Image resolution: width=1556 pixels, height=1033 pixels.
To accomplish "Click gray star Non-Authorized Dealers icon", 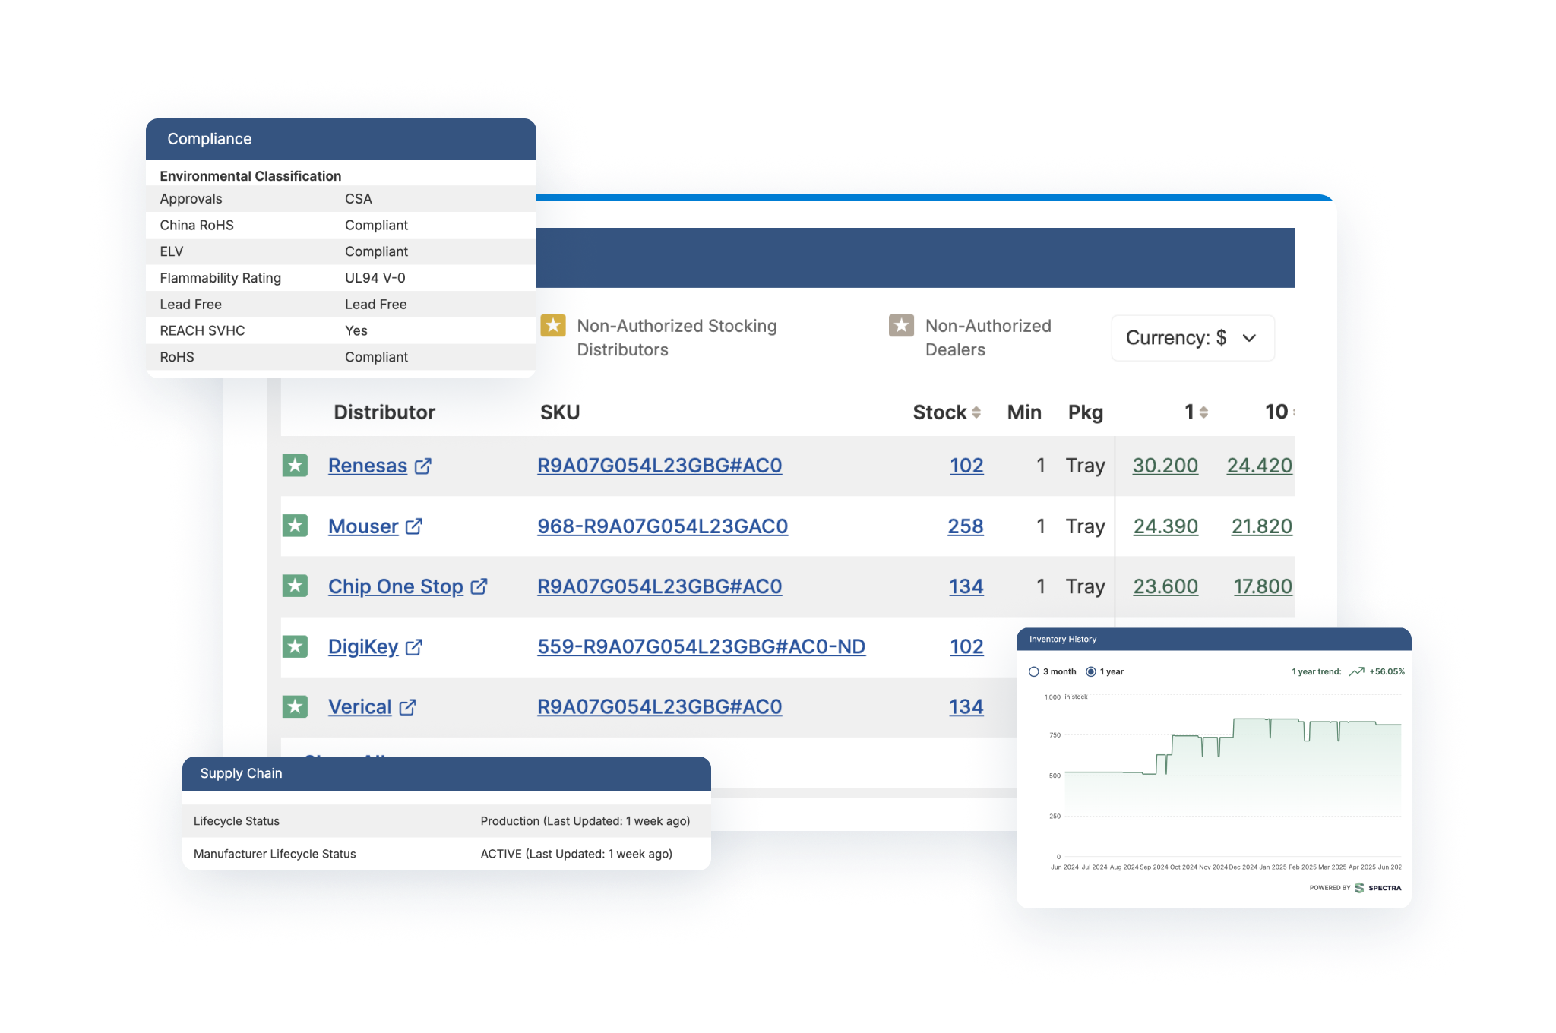I will 901,326.
